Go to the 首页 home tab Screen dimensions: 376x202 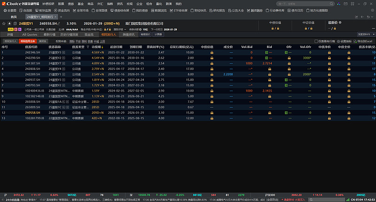click(x=14, y=17)
